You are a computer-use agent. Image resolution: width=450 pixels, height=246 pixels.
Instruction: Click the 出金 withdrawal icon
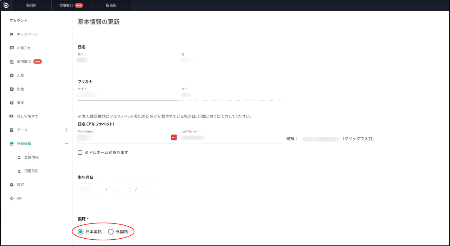tap(12, 89)
